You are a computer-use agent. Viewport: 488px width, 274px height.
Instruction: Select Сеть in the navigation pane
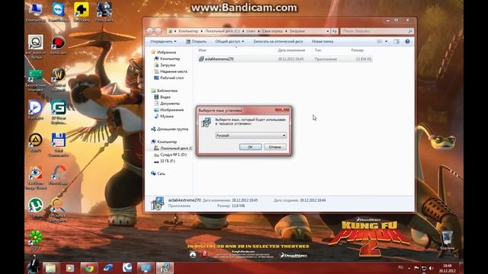click(x=158, y=174)
